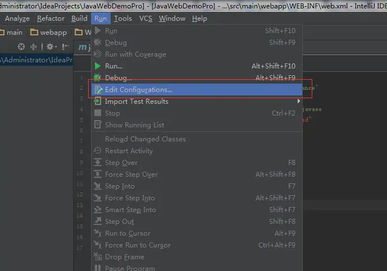
Task: Open the Refactor menu
Action: tap(51, 19)
